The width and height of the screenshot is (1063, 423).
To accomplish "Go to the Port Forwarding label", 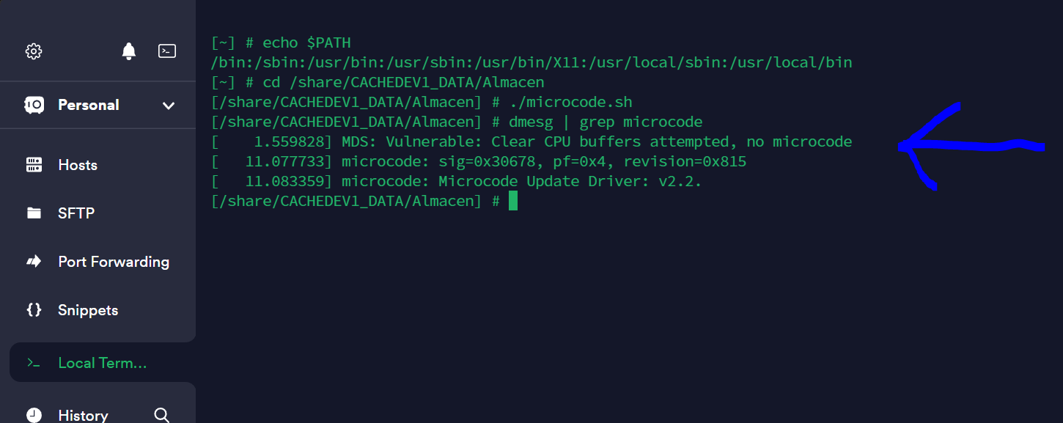I will pyautogui.click(x=114, y=262).
